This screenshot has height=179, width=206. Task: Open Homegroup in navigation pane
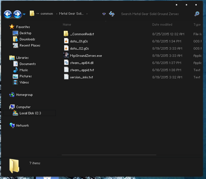tap(24, 95)
